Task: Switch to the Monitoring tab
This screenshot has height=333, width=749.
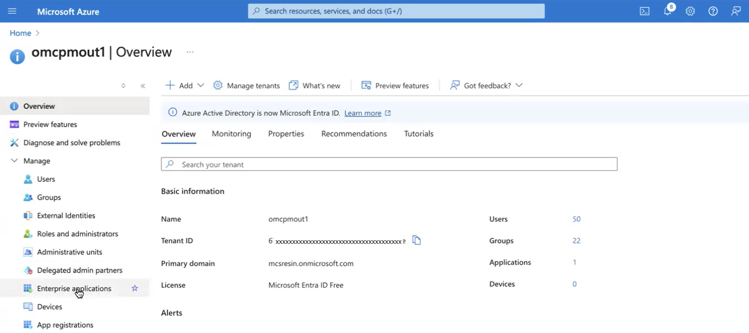Action: [x=231, y=133]
